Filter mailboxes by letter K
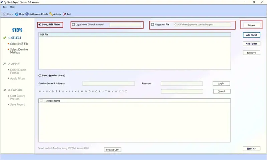Screen dimensions: 267x160 tap(75, 91)
